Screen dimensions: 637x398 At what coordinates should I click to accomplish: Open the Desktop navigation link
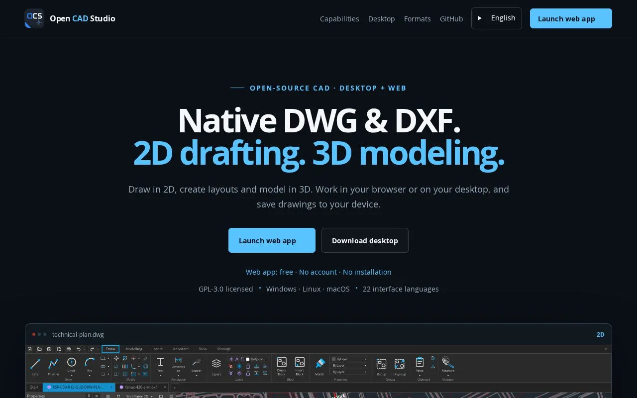coord(382,19)
